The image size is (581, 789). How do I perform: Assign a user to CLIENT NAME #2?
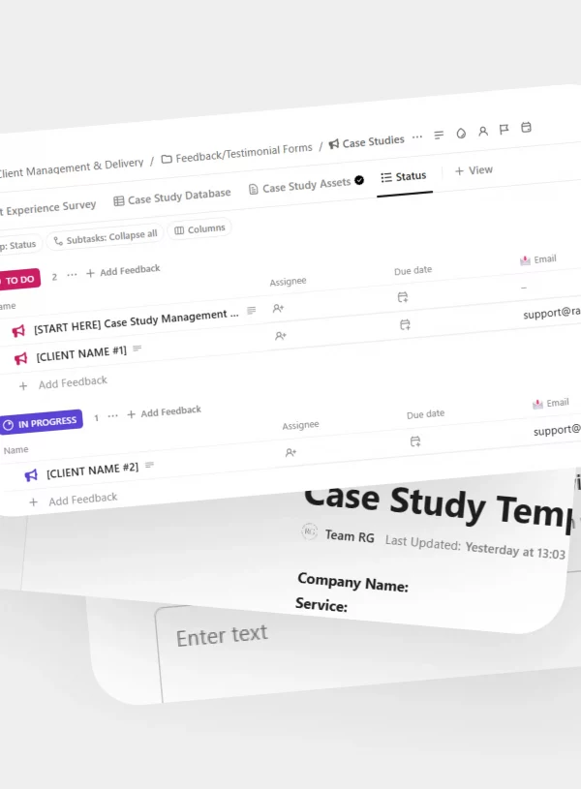[290, 452]
